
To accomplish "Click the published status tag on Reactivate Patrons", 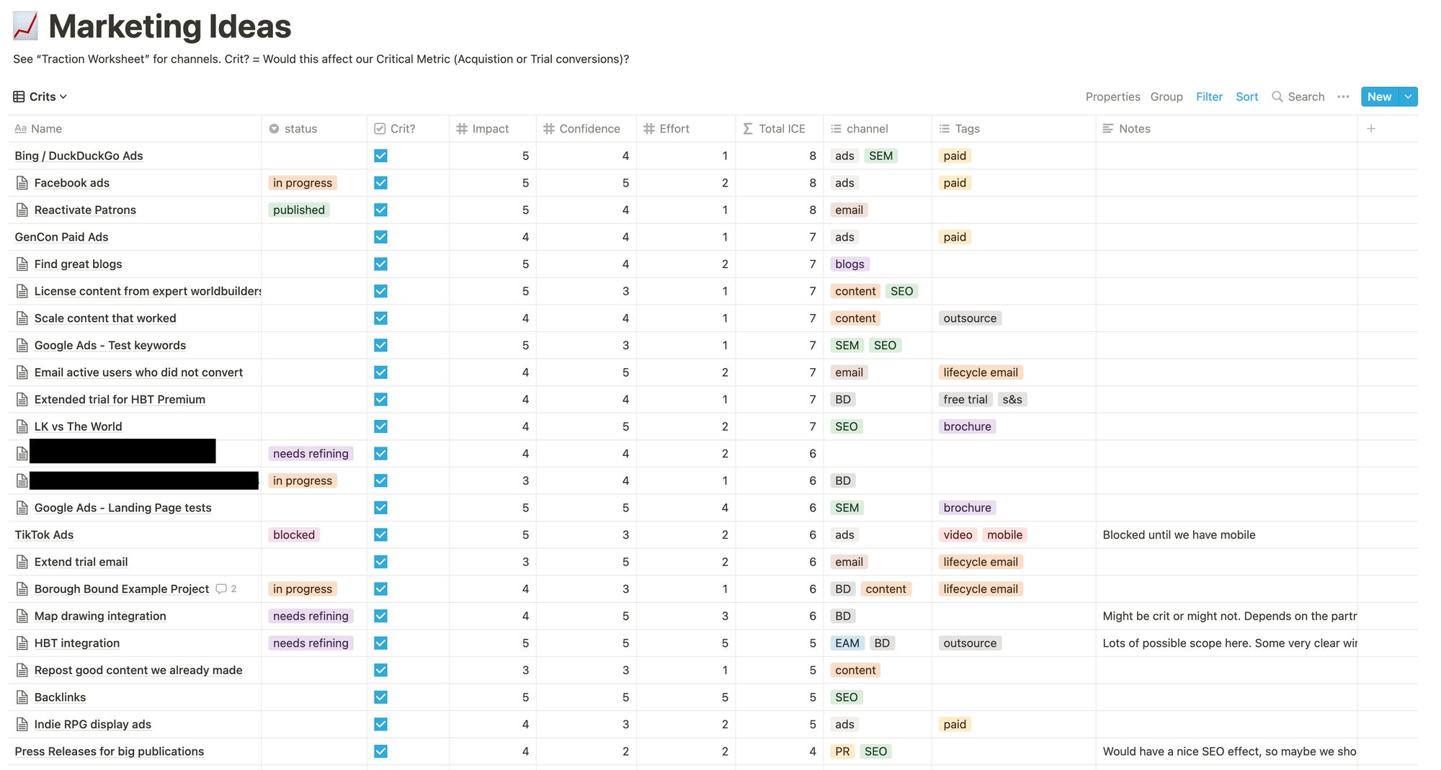I will (x=298, y=210).
